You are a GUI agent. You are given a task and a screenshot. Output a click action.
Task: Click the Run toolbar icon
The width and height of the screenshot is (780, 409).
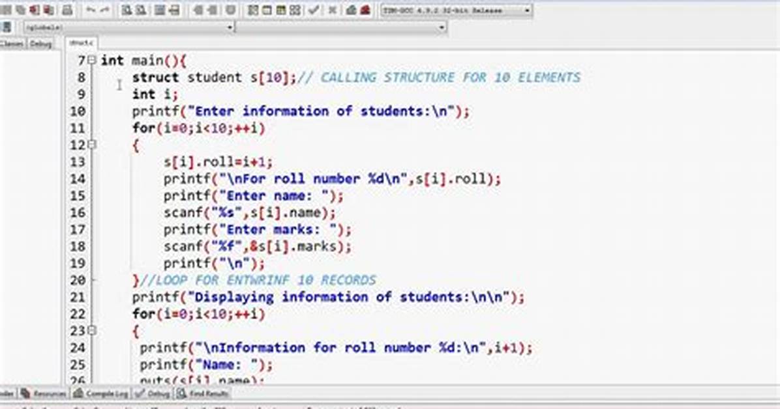(x=267, y=10)
